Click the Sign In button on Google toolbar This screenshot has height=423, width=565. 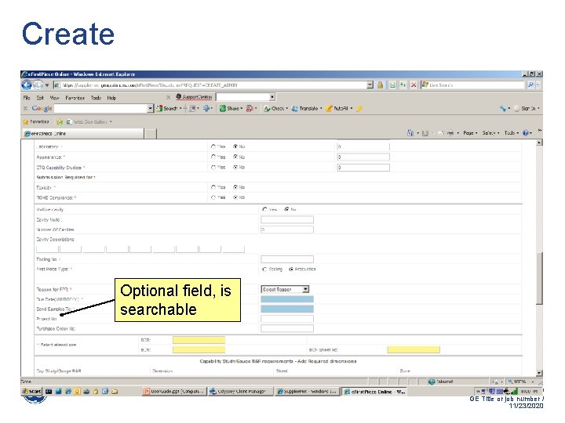point(527,108)
